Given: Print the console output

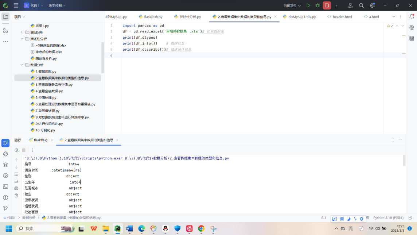Looking at the screenshot, I should [16, 188].
